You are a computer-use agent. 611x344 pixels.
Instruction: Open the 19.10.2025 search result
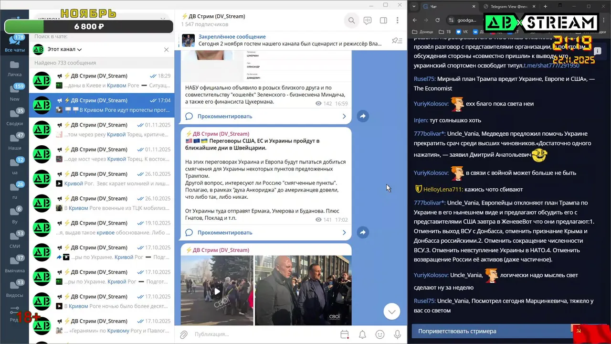(102, 227)
